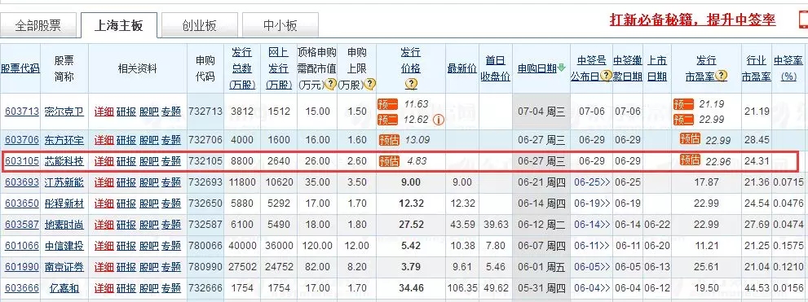The image size is (808, 302).
Task: Open 06-14>> lottery result for 地素时尚
Action: coord(592,225)
